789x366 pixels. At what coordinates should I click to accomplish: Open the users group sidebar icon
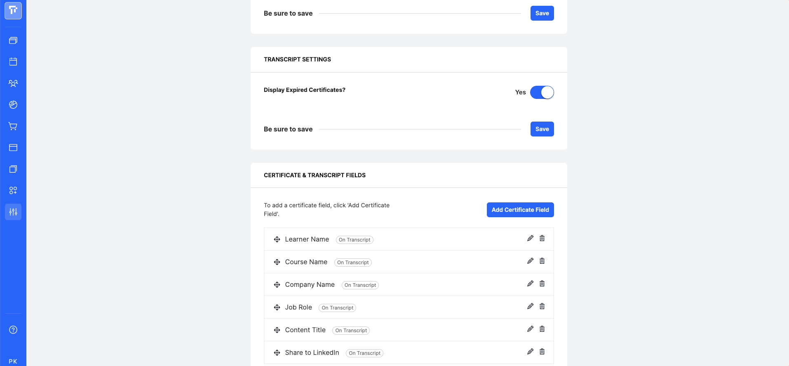[x=13, y=83]
